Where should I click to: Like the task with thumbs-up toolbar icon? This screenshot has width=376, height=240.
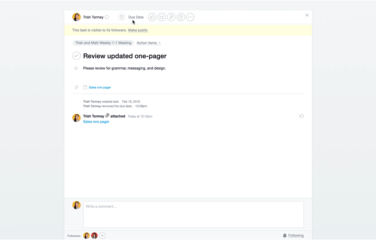(152, 17)
